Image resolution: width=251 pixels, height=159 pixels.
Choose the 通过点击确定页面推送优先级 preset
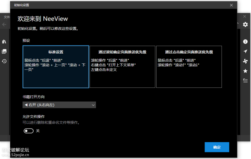click(x=189, y=67)
